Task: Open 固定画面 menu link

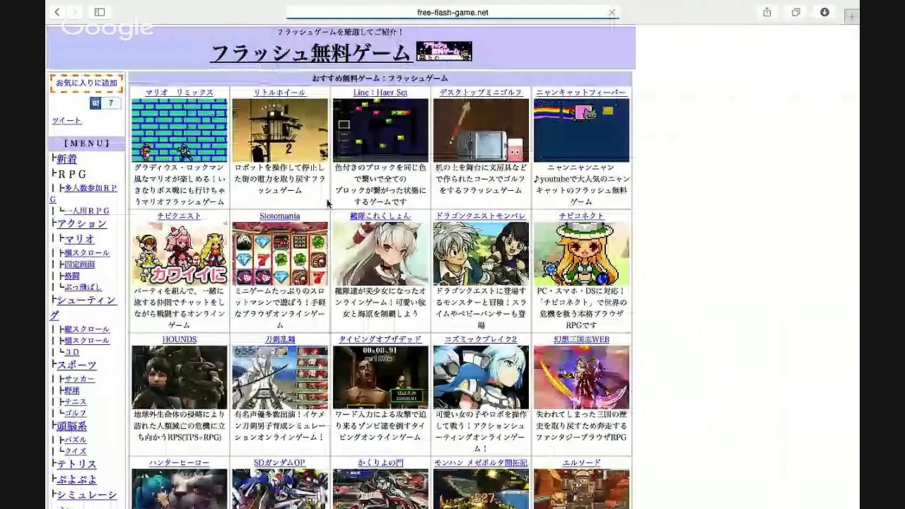Action: [79, 264]
